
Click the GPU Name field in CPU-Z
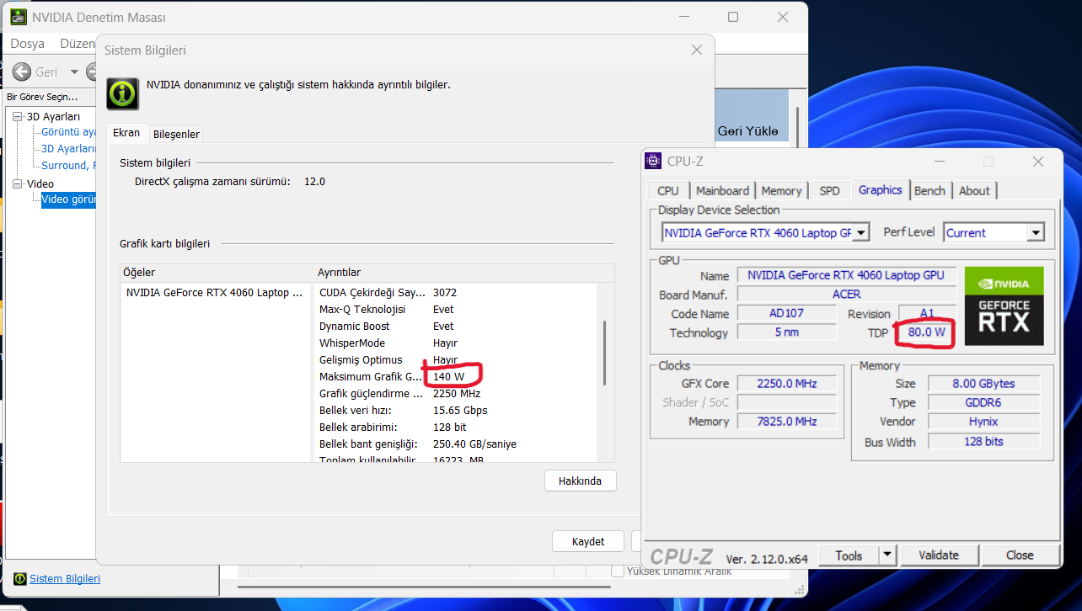[x=846, y=275]
